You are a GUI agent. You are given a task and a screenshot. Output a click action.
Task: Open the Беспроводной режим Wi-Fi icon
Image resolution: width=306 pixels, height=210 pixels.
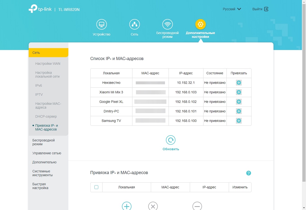[x=168, y=24]
